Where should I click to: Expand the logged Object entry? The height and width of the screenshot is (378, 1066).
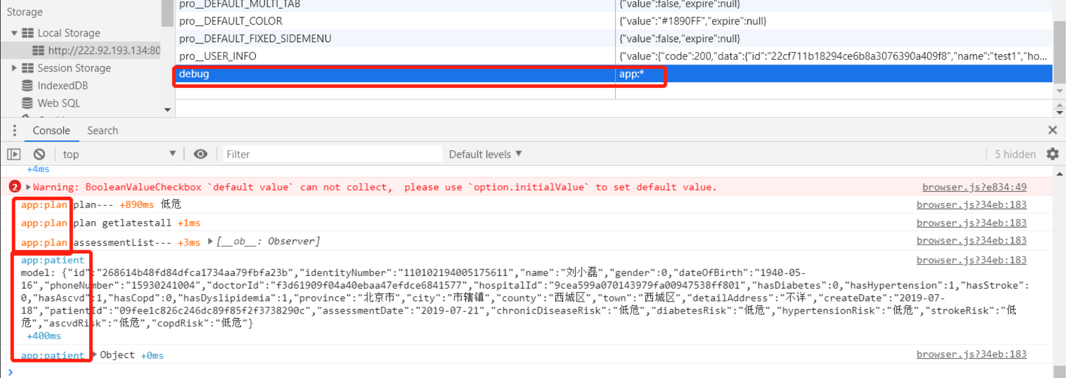pyautogui.click(x=95, y=355)
